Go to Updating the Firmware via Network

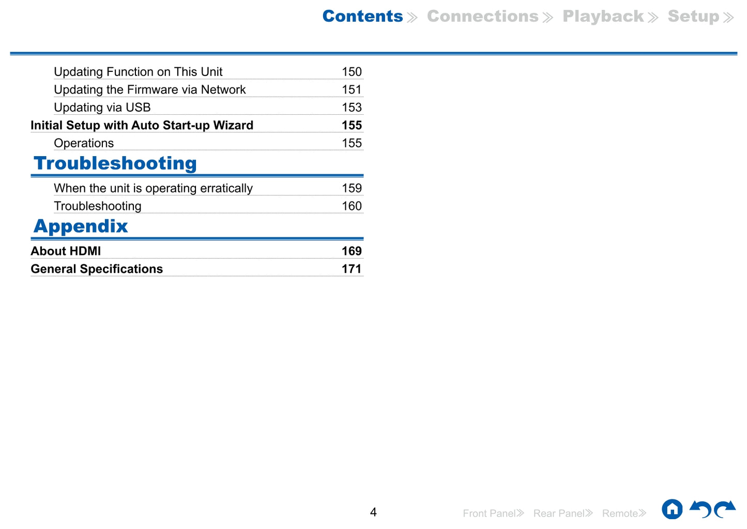(149, 89)
